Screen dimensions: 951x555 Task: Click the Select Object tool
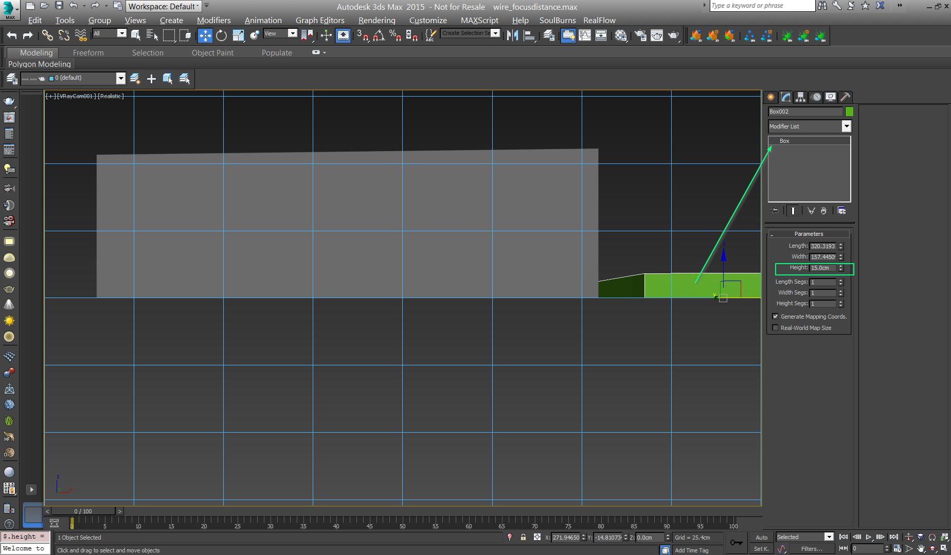point(136,35)
